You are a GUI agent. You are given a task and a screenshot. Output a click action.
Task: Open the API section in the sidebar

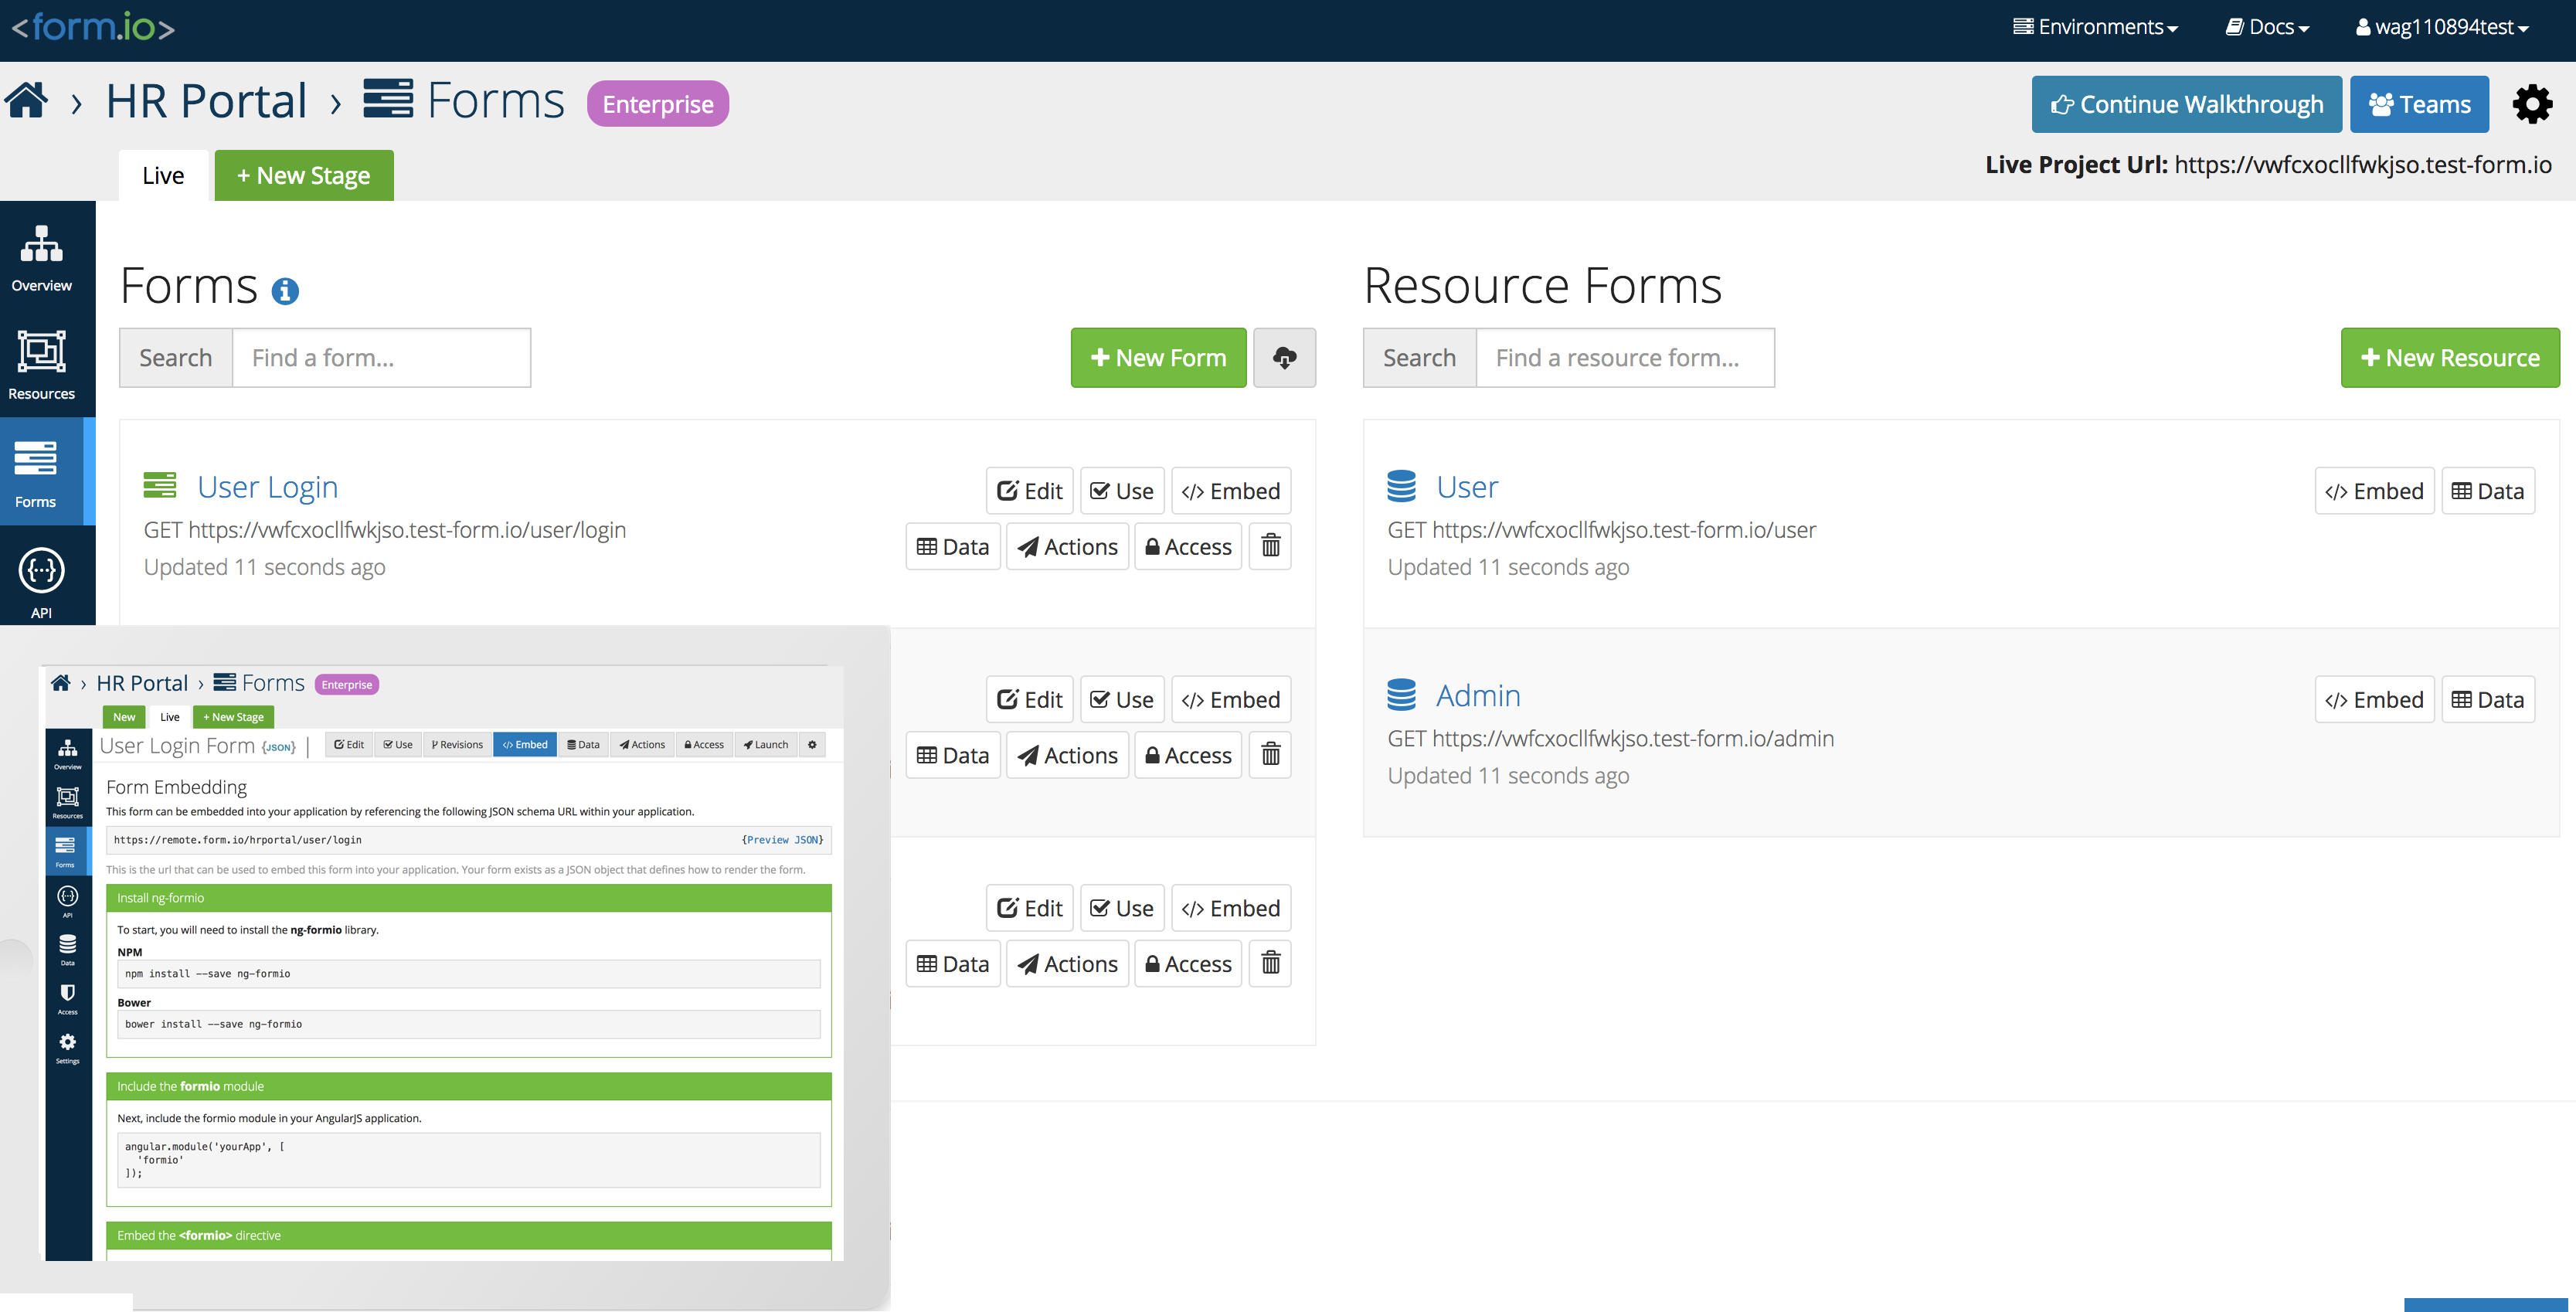click(x=41, y=580)
